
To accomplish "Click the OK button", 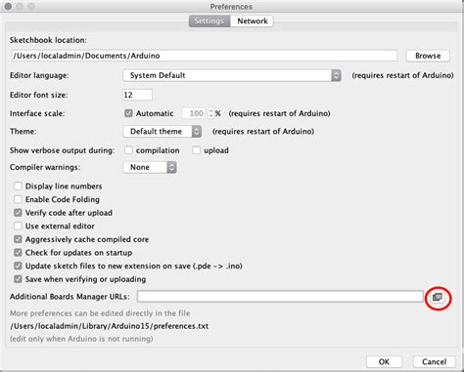I will [384, 361].
